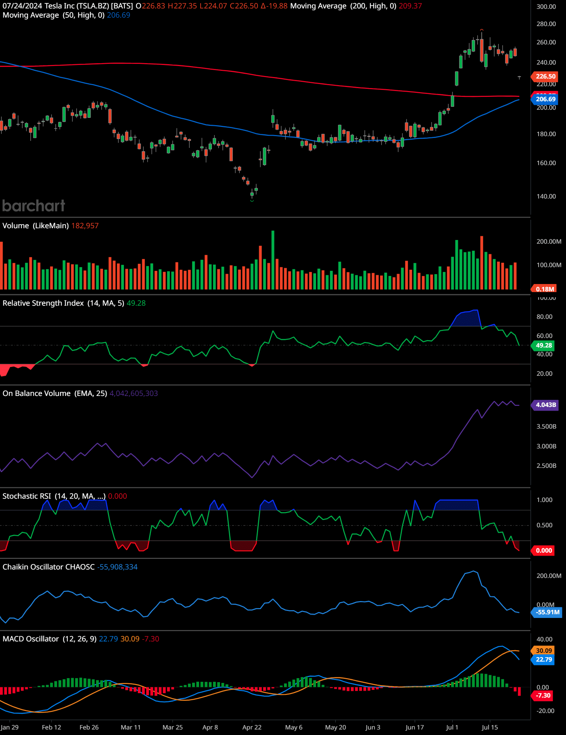566x735 pixels.
Task: Click the May 20 date label
Action: click(x=335, y=727)
